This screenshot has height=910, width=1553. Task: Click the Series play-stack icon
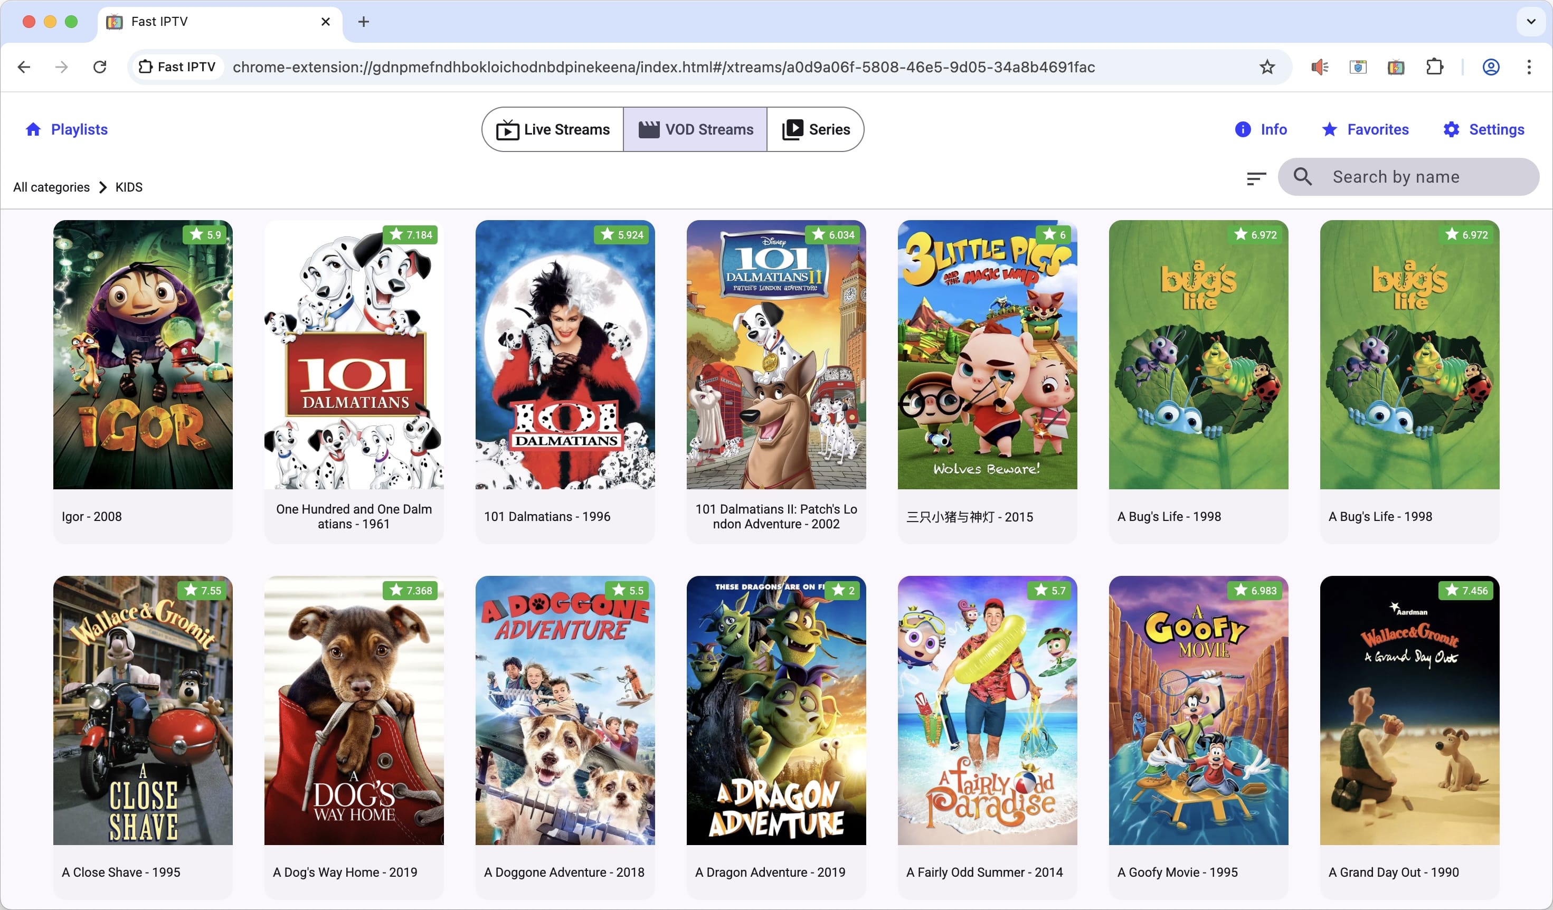pos(792,129)
